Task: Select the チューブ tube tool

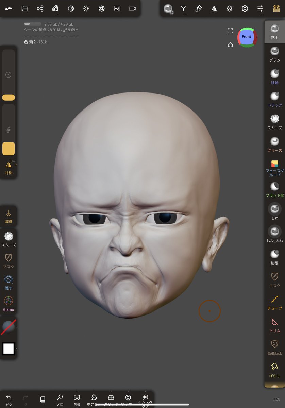Action: 274,302
